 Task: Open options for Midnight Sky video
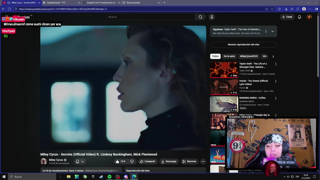[x=276, y=115]
